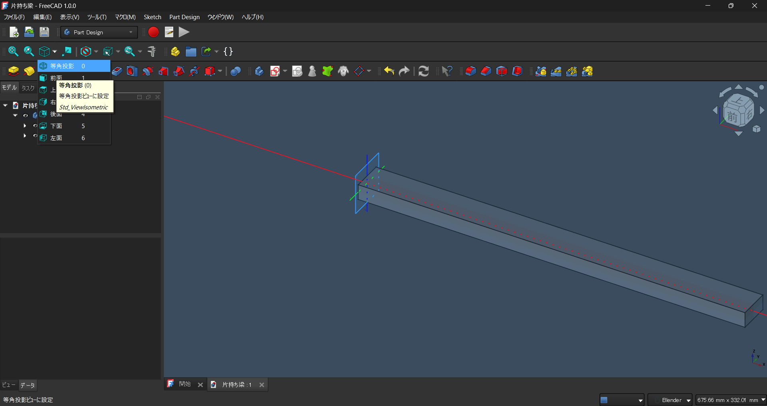Open the Blender navigation style dropdown
Image resolution: width=767 pixels, height=406 pixels.
tap(670, 400)
